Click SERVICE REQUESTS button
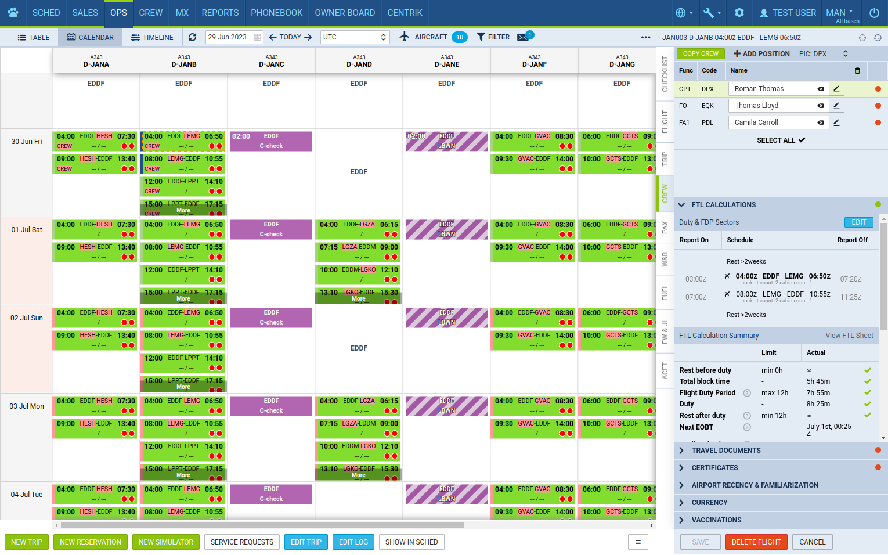Screen dimensions: 888x555 point(242,542)
